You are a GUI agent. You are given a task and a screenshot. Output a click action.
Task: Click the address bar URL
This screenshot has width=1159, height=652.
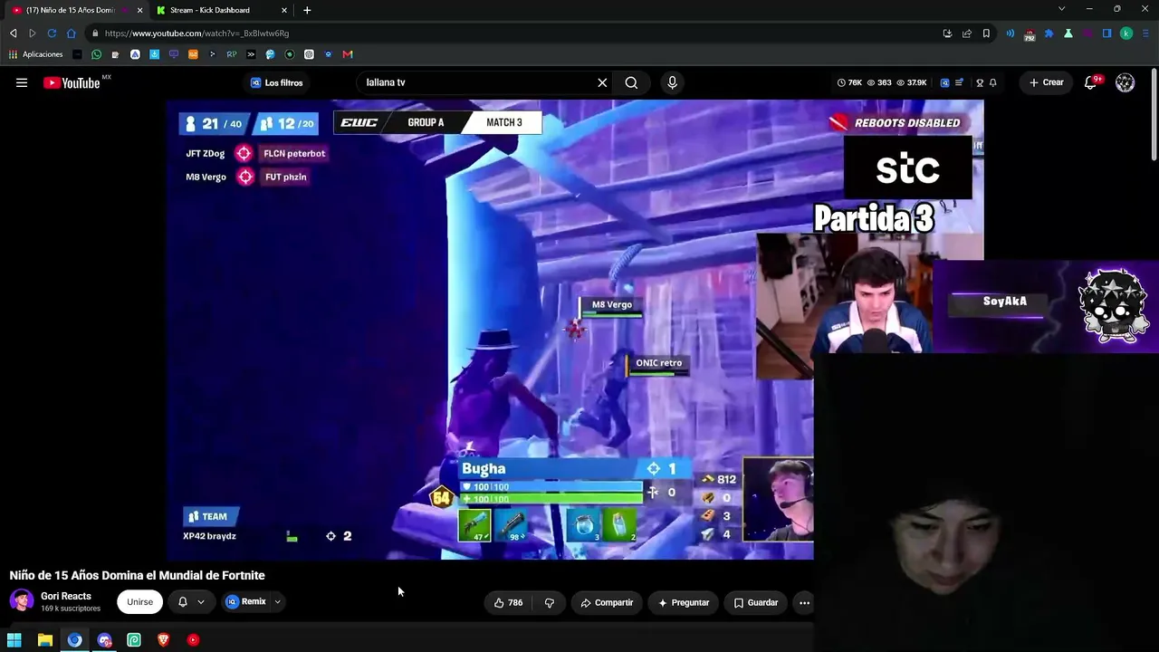[196, 34]
